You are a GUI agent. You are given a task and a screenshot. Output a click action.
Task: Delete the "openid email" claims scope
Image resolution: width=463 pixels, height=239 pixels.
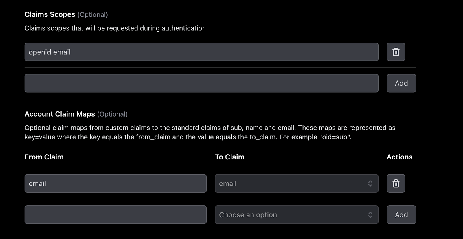[396, 52]
